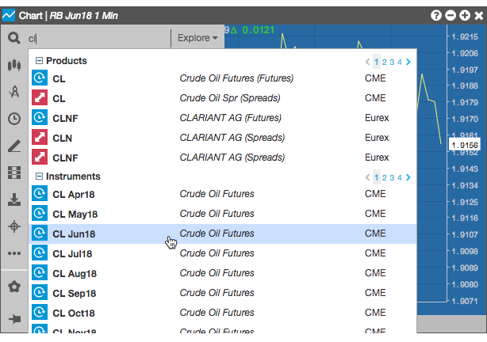Screen dimensions: 487x342
Task: Collapse the Instruments section
Action: (x=39, y=176)
